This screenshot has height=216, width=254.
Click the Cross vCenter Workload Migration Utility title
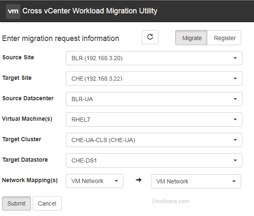tap(90, 11)
